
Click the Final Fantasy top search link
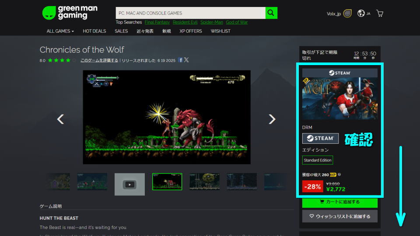click(x=157, y=22)
